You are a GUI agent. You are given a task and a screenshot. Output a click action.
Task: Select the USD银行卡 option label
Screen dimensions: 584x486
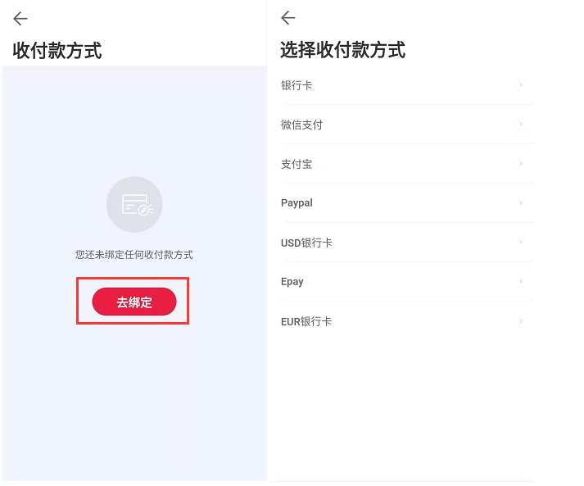[306, 243]
